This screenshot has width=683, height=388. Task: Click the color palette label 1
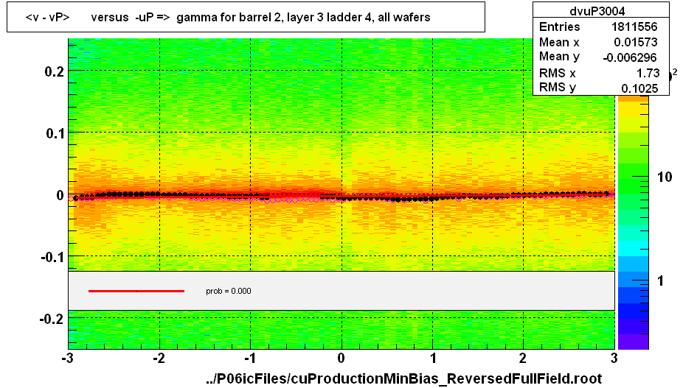[660, 281]
